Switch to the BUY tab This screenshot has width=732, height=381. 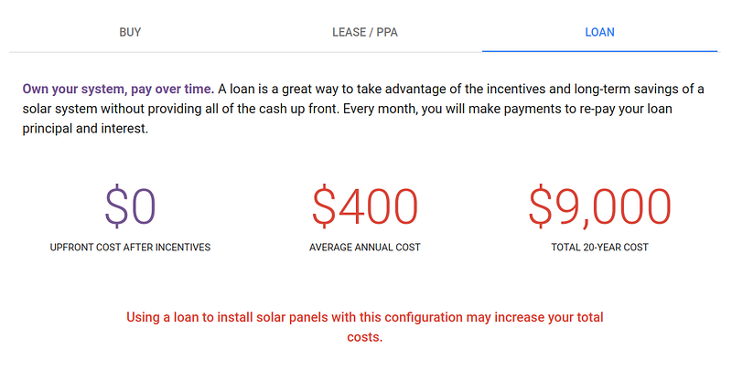pos(130,32)
